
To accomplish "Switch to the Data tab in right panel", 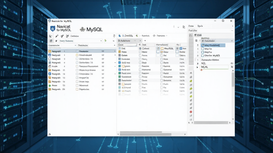I will [x=191, y=26].
